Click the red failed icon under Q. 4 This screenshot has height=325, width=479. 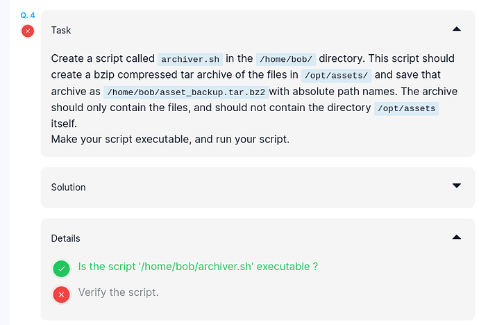tap(28, 31)
